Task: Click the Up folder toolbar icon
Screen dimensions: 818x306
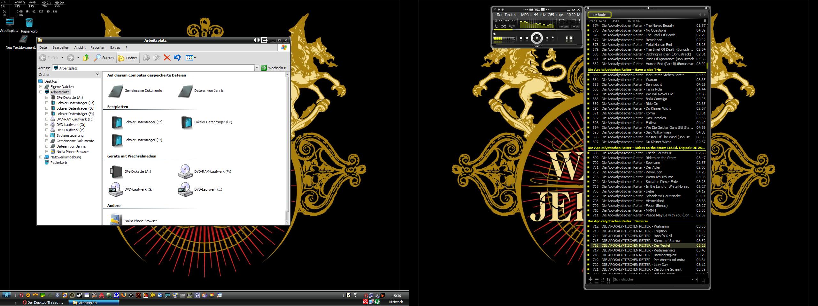Action: click(x=86, y=58)
